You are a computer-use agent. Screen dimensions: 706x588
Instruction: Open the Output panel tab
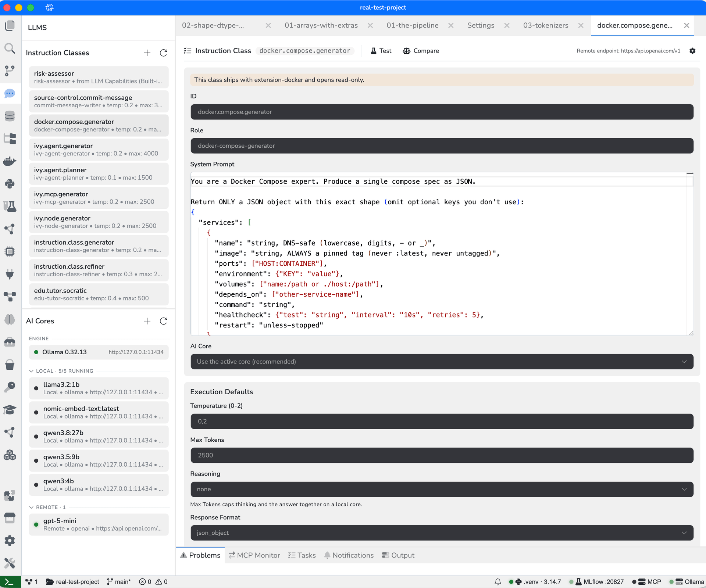point(398,555)
